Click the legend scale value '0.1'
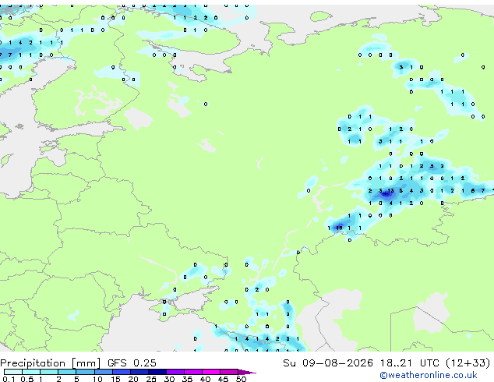Viewport: 494px width, 382px height. pos(9,379)
